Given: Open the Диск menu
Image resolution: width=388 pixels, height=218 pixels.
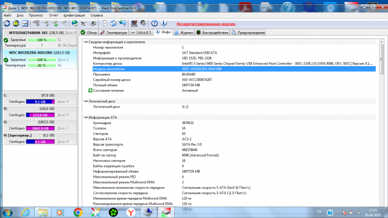Looking at the screenshot, I should tap(20, 15).
